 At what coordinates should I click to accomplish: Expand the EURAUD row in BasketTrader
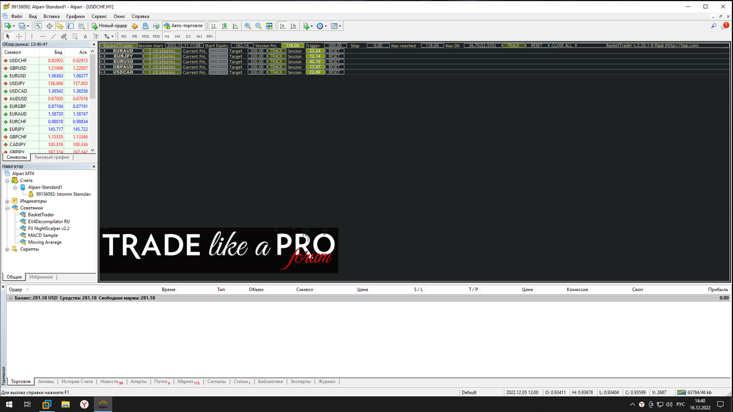pos(102,51)
